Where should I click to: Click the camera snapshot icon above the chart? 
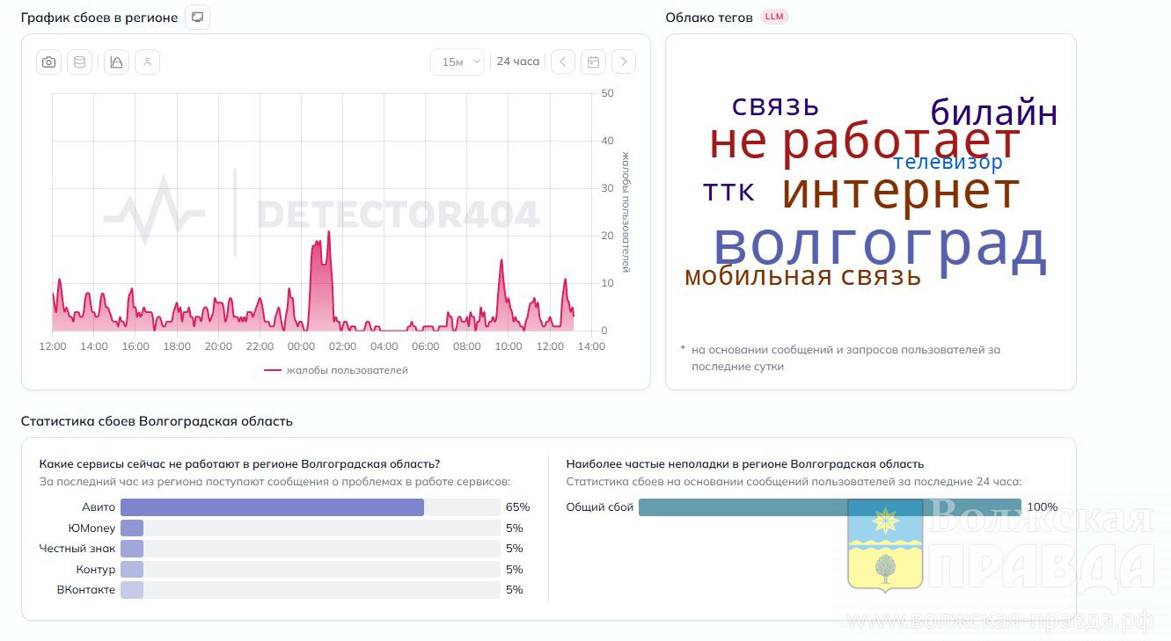click(x=49, y=62)
